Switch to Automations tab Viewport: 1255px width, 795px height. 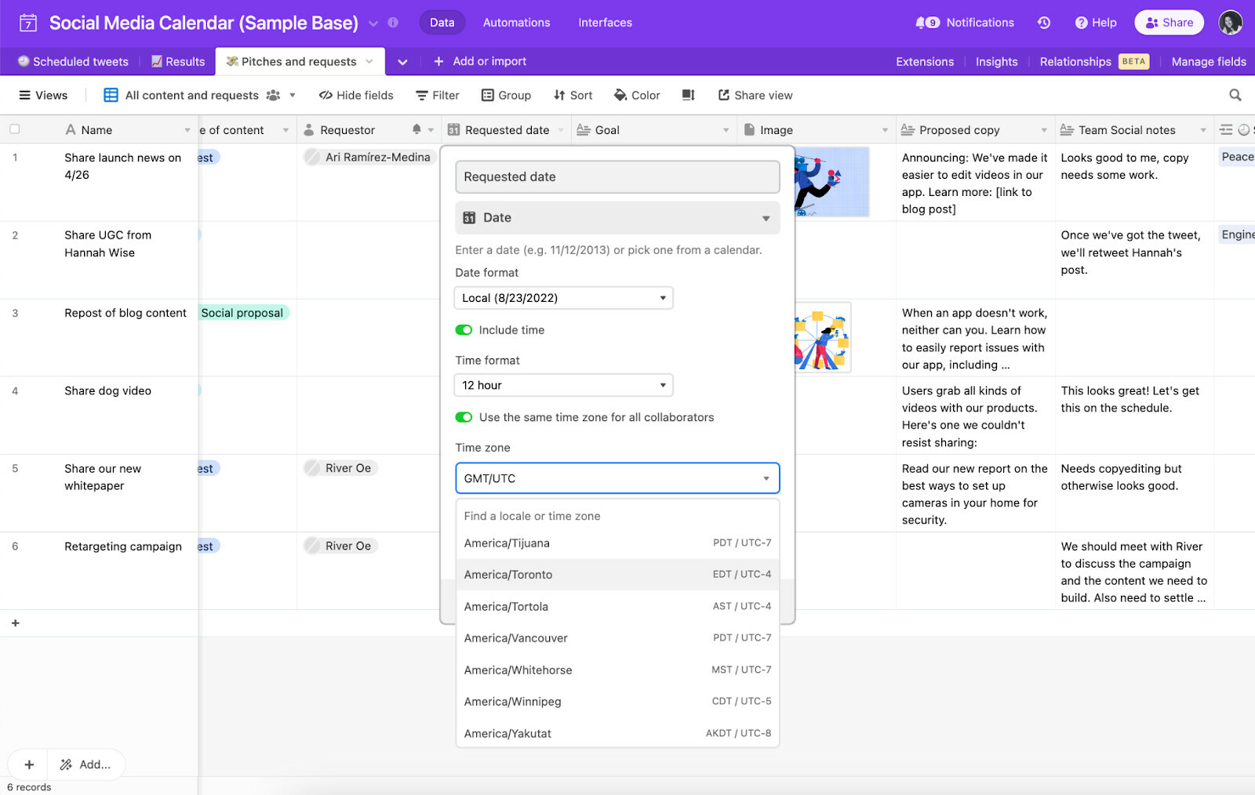click(x=516, y=23)
